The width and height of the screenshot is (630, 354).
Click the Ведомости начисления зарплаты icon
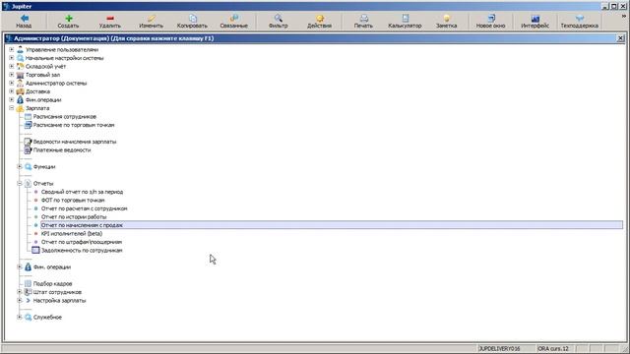(x=28, y=142)
